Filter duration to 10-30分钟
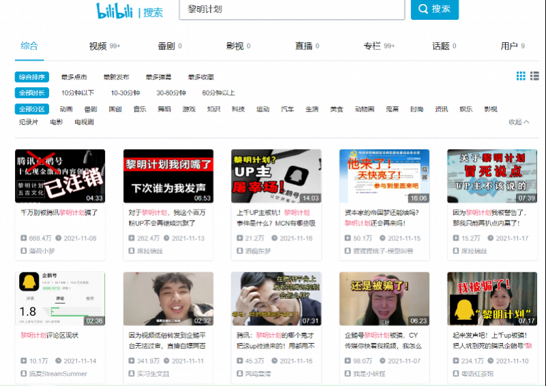 [125, 93]
